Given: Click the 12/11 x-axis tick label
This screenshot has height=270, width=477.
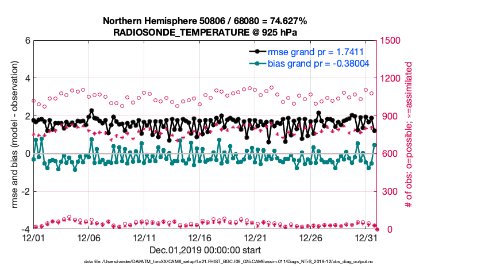Looking at the screenshot, I should click(145, 237).
